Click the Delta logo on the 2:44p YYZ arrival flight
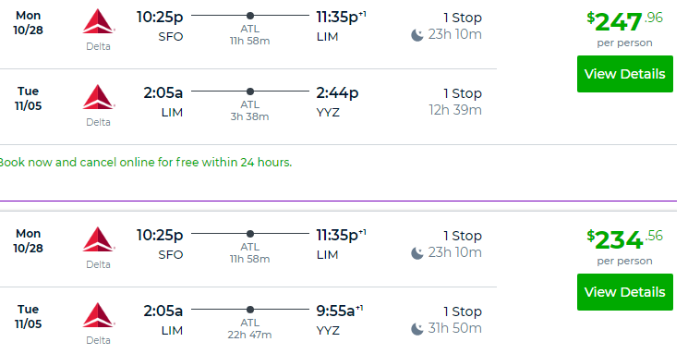This screenshot has height=354, width=688. click(99, 97)
